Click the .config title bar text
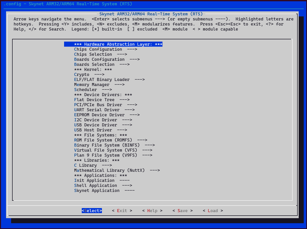The width and height of the screenshot is (307, 229). click(68, 4)
